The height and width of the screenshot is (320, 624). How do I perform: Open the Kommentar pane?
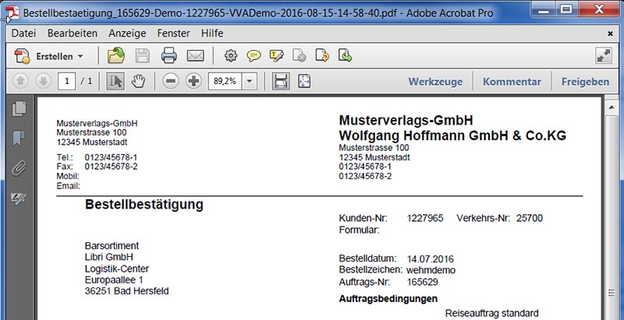coord(511,82)
